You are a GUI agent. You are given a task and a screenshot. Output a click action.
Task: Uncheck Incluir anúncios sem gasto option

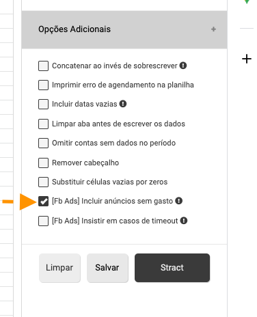pos(43,201)
